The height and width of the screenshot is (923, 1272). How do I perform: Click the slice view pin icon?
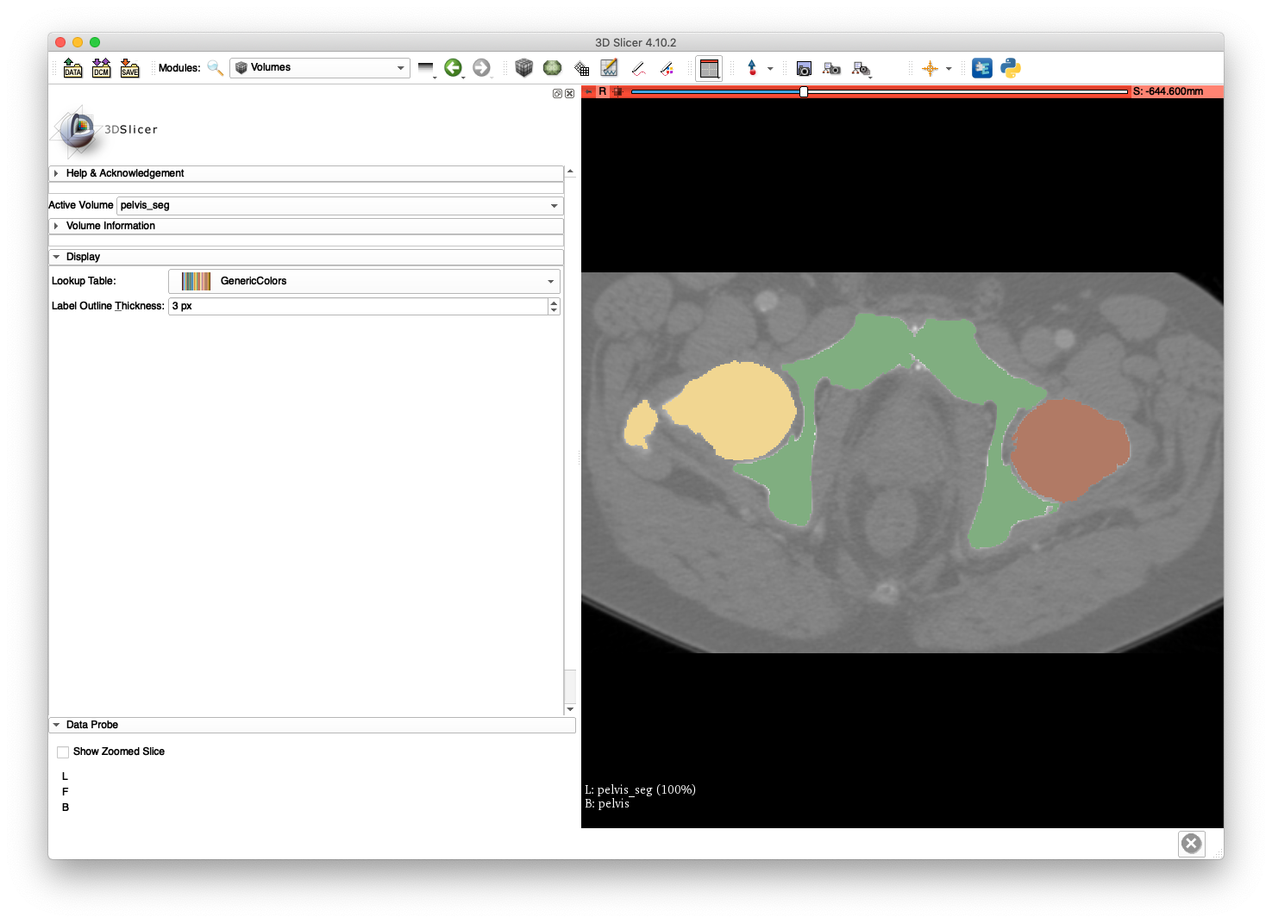pos(590,91)
